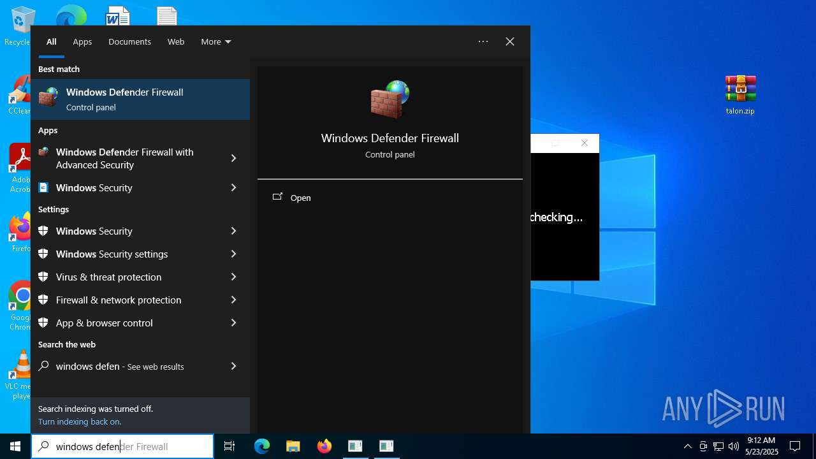The image size is (816, 459).
Task: Select the Adobe Acrobat desktop icon
Action: coord(19,168)
